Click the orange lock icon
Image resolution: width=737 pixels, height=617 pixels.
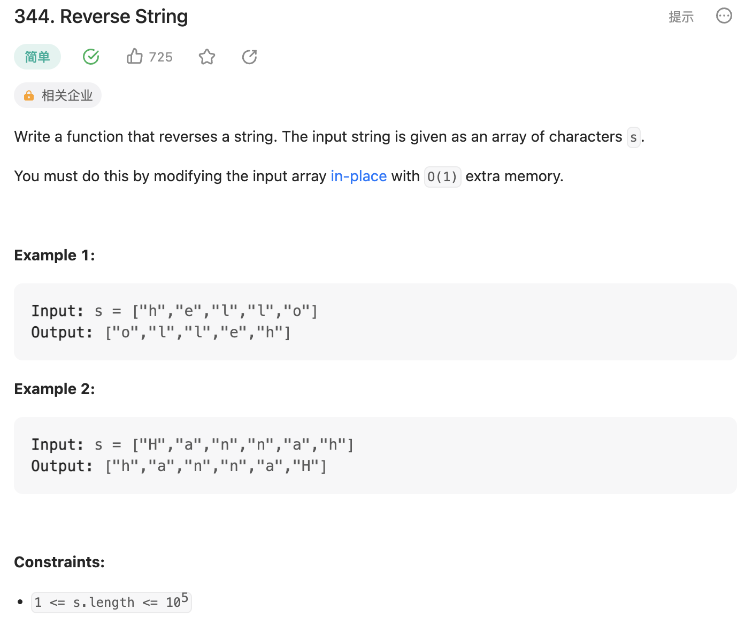29,96
